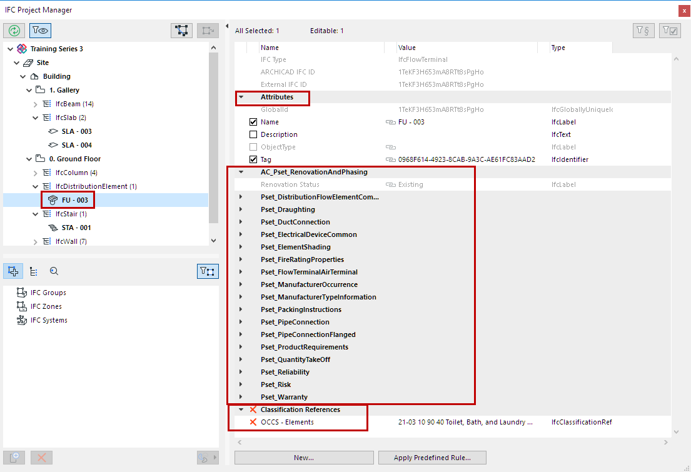Click the IfcBeam group icon
This screenshot has width=691, height=472.
tap(47, 104)
